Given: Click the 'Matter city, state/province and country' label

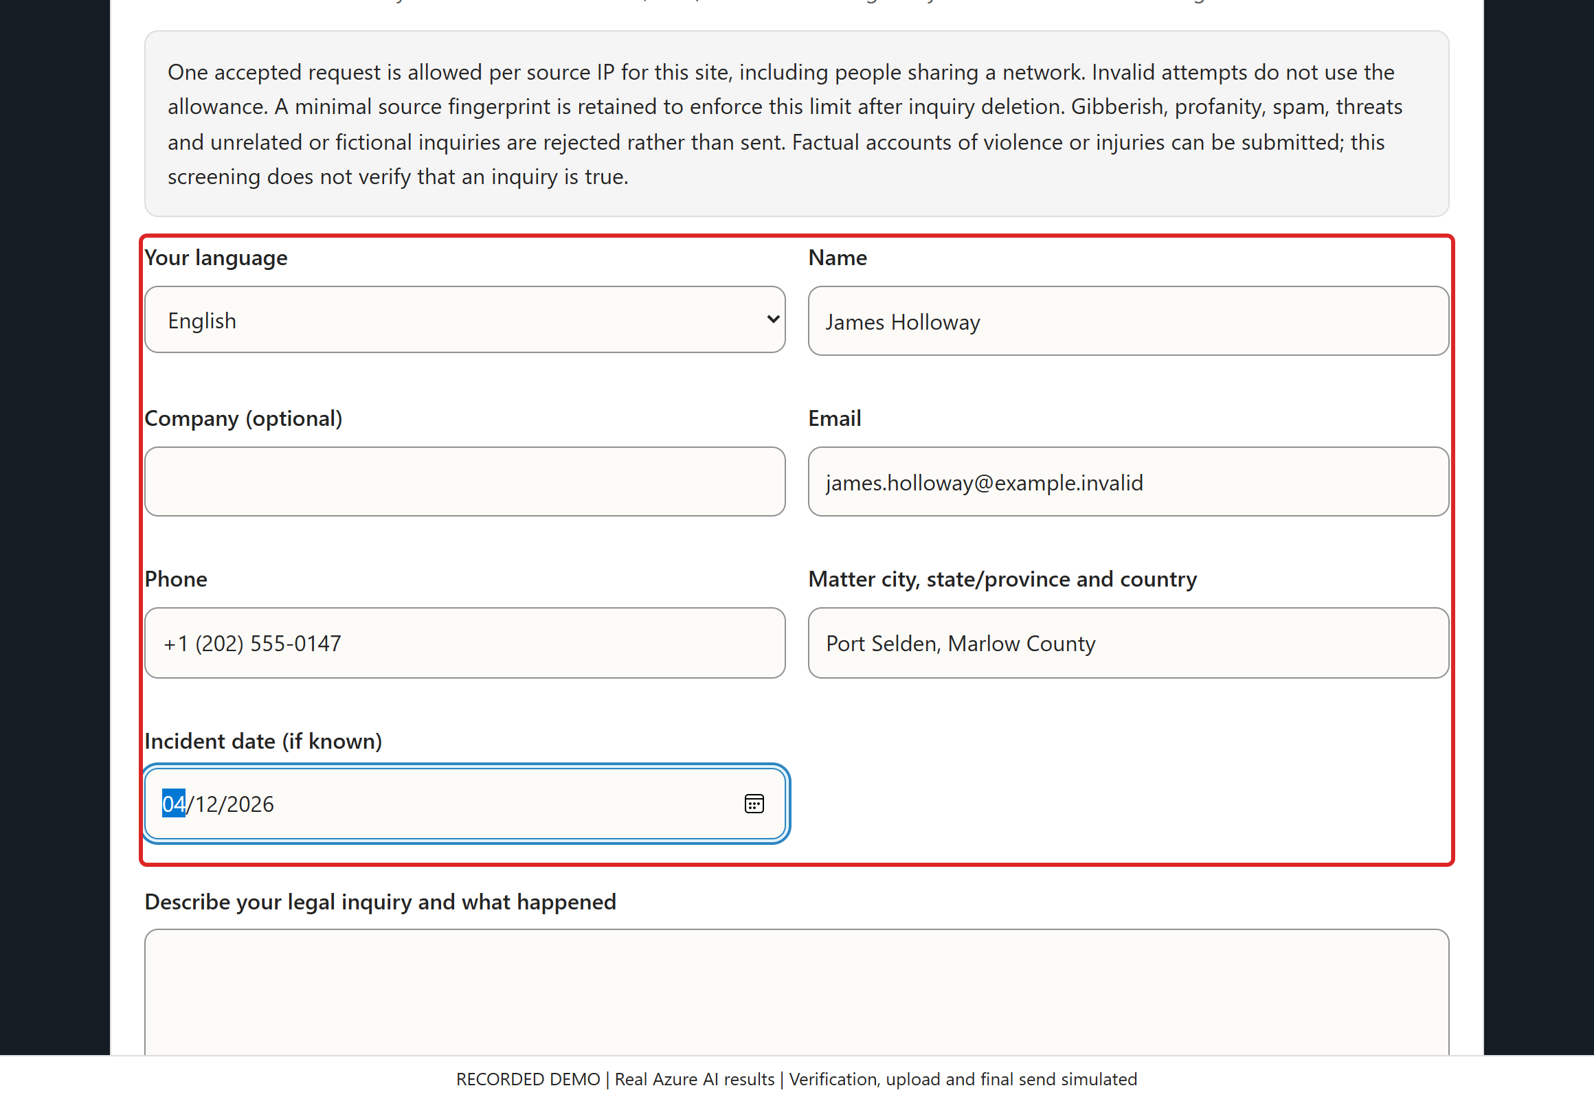Looking at the screenshot, I should (x=1002, y=579).
